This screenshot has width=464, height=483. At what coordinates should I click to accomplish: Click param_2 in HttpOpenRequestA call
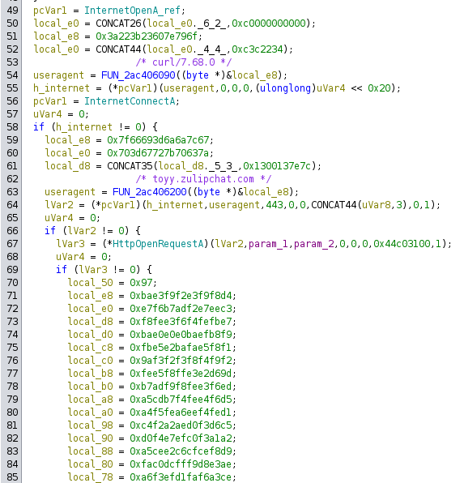(313, 244)
